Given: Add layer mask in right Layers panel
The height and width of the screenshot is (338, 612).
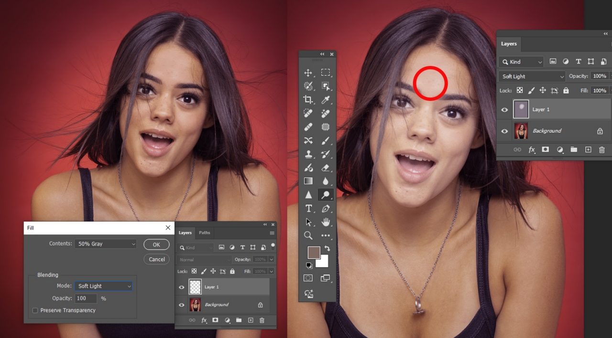Looking at the screenshot, I should 545,149.
